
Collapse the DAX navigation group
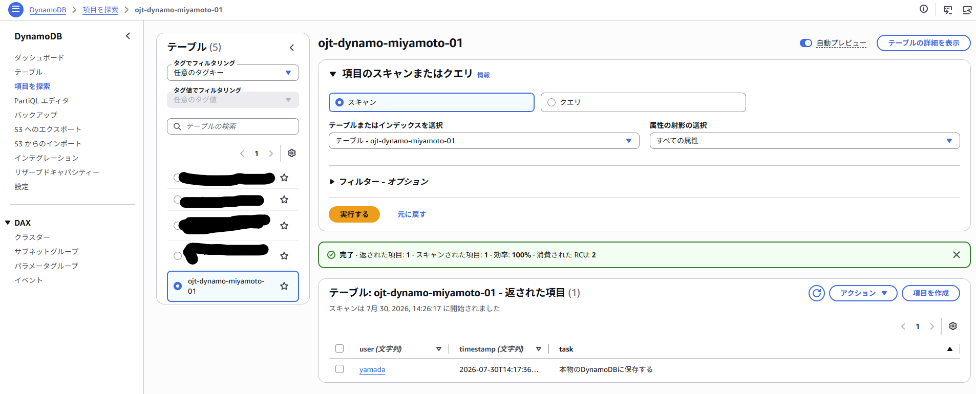click(x=8, y=223)
